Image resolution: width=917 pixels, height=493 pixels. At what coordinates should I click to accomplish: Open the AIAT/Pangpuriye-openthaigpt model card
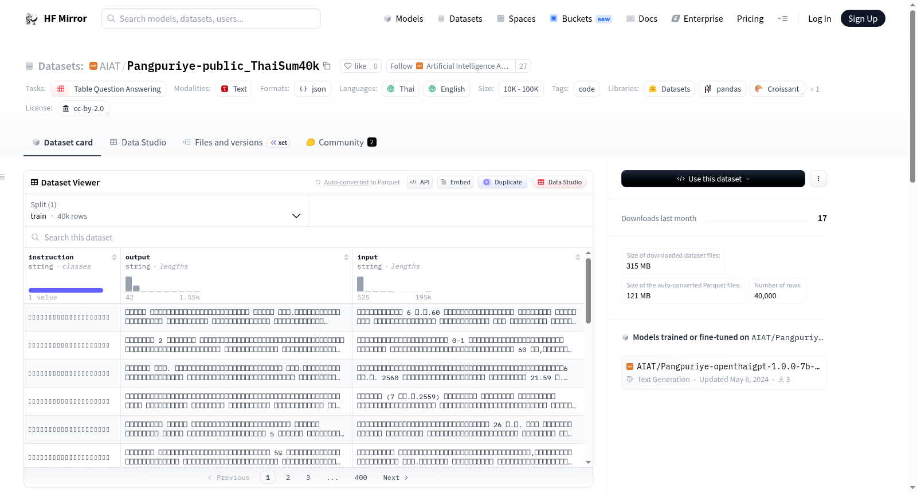tap(724, 372)
